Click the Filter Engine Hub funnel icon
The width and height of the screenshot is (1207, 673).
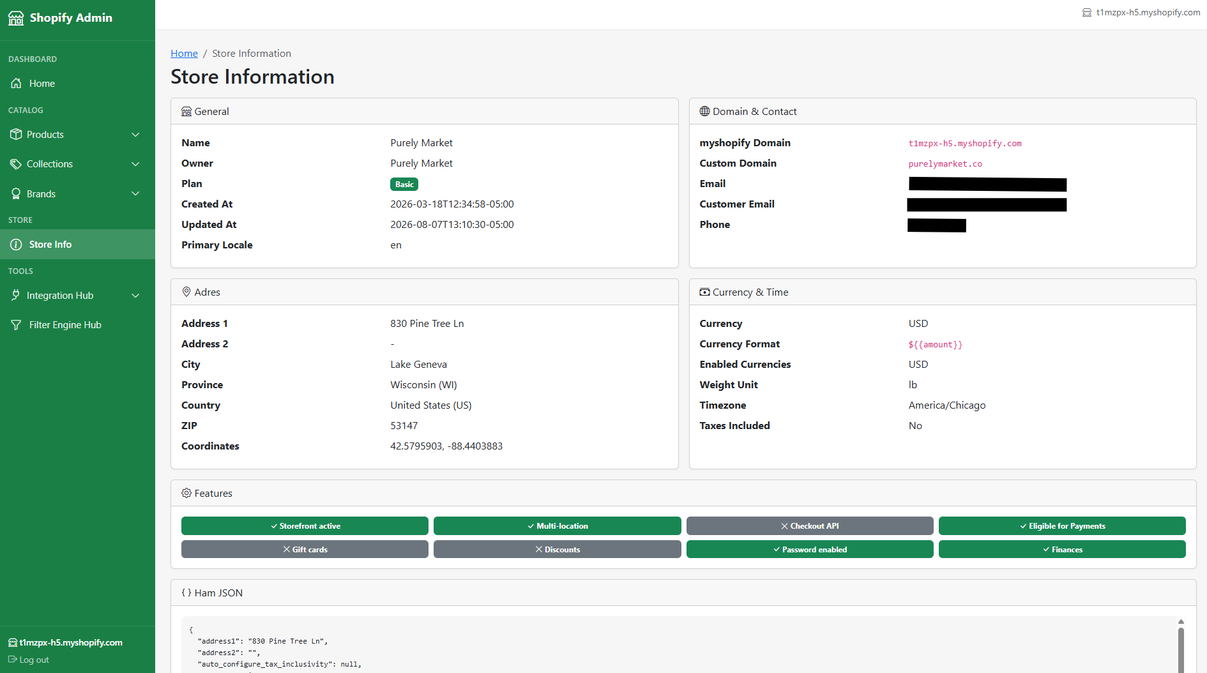(x=17, y=325)
